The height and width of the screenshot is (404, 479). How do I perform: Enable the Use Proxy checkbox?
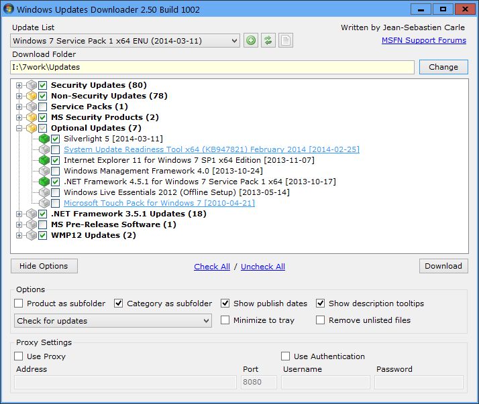pos(19,356)
